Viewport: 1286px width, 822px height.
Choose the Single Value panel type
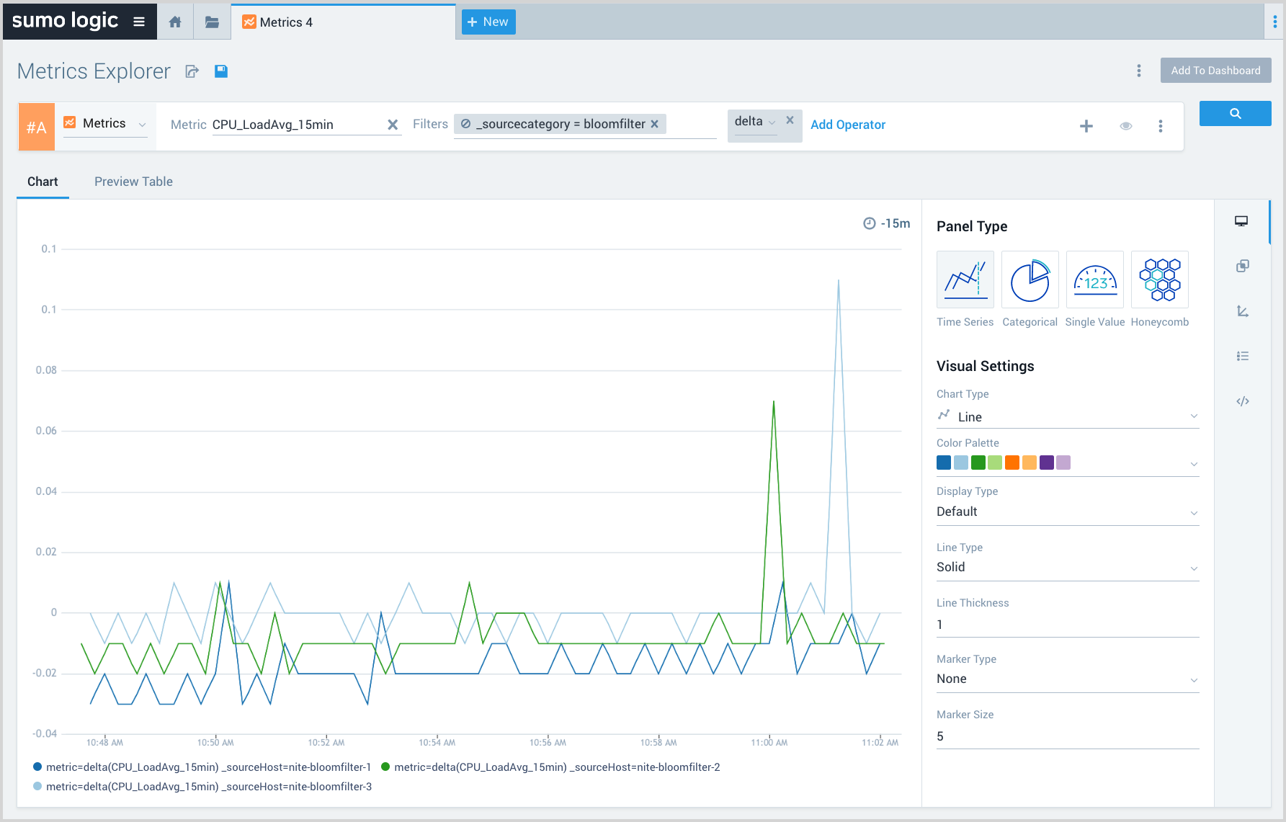click(x=1094, y=280)
